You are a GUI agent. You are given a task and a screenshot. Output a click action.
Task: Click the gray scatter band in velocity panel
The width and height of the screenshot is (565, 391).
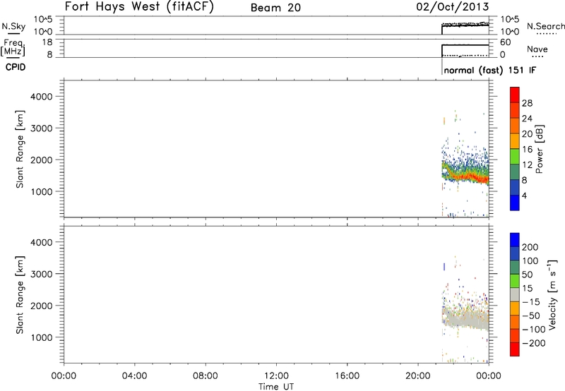[x=467, y=318]
